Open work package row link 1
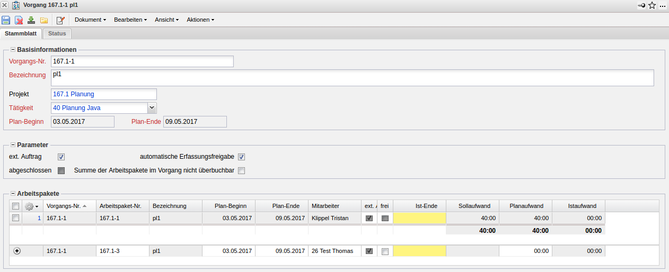Image resolution: width=669 pixels, height=272 pixels. [x=39, y=218]
